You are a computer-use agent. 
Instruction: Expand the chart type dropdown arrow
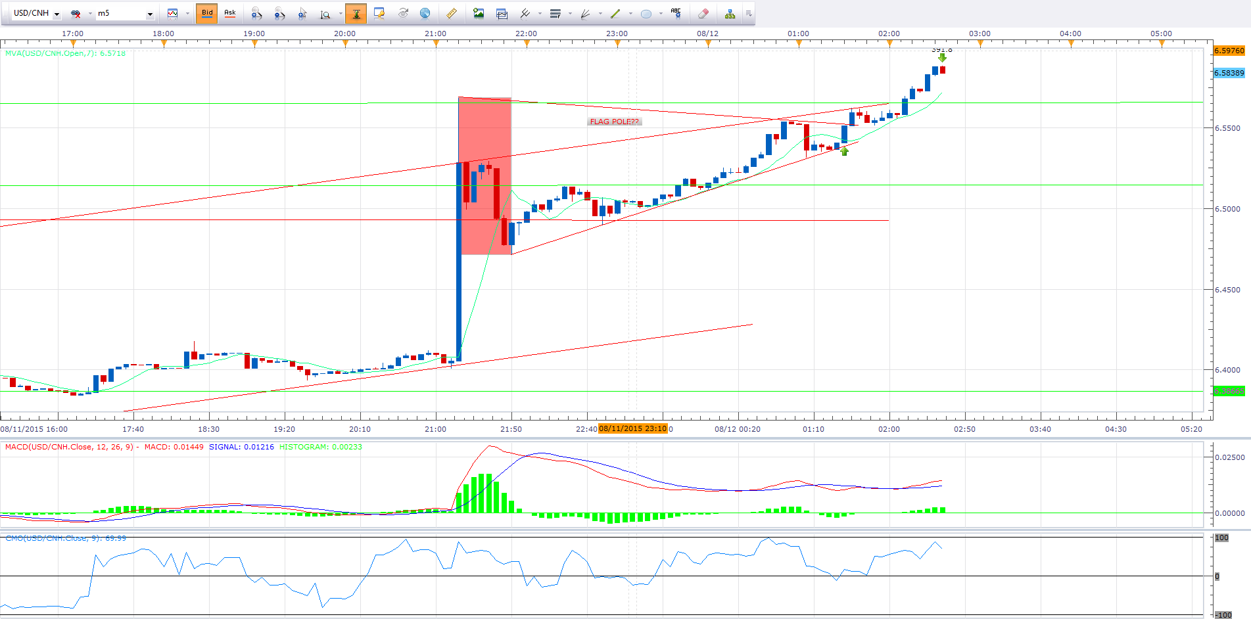tap(187, 13)
